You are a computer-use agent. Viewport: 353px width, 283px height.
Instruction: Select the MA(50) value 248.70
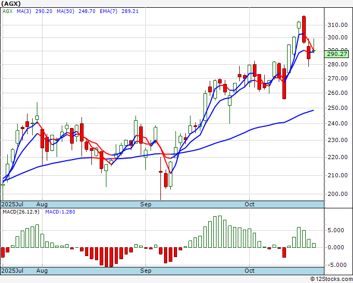87,11
